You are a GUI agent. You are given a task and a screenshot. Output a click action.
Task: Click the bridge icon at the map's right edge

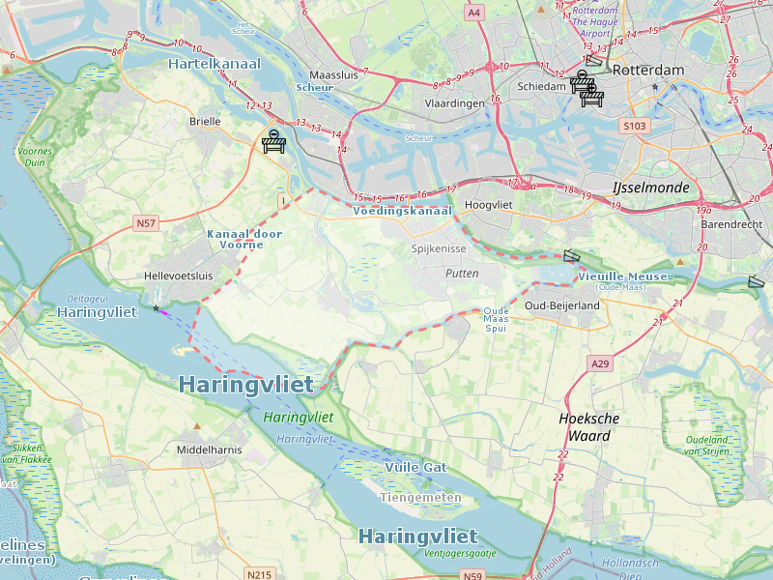(x=757, y=281)
